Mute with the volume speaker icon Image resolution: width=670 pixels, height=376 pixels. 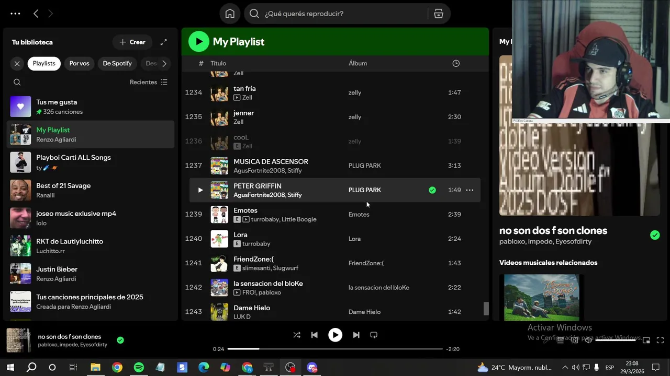[x=588, y=340]
